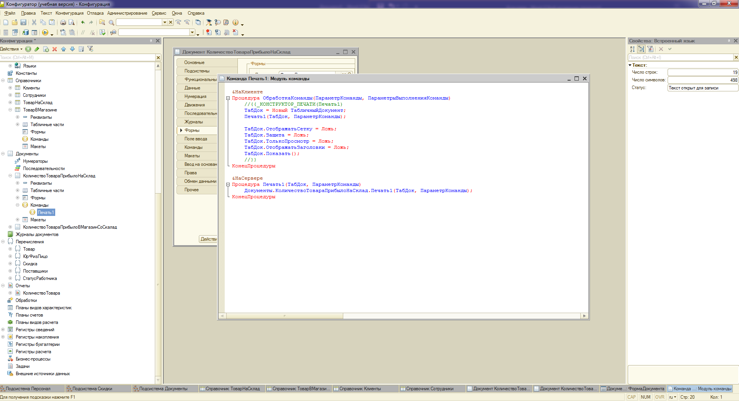Screen dimensions: 739x401
Task: Open the ru input language selector
Action: tap(673, 397)
